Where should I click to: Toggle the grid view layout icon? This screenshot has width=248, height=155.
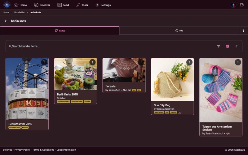click(228, 46)
